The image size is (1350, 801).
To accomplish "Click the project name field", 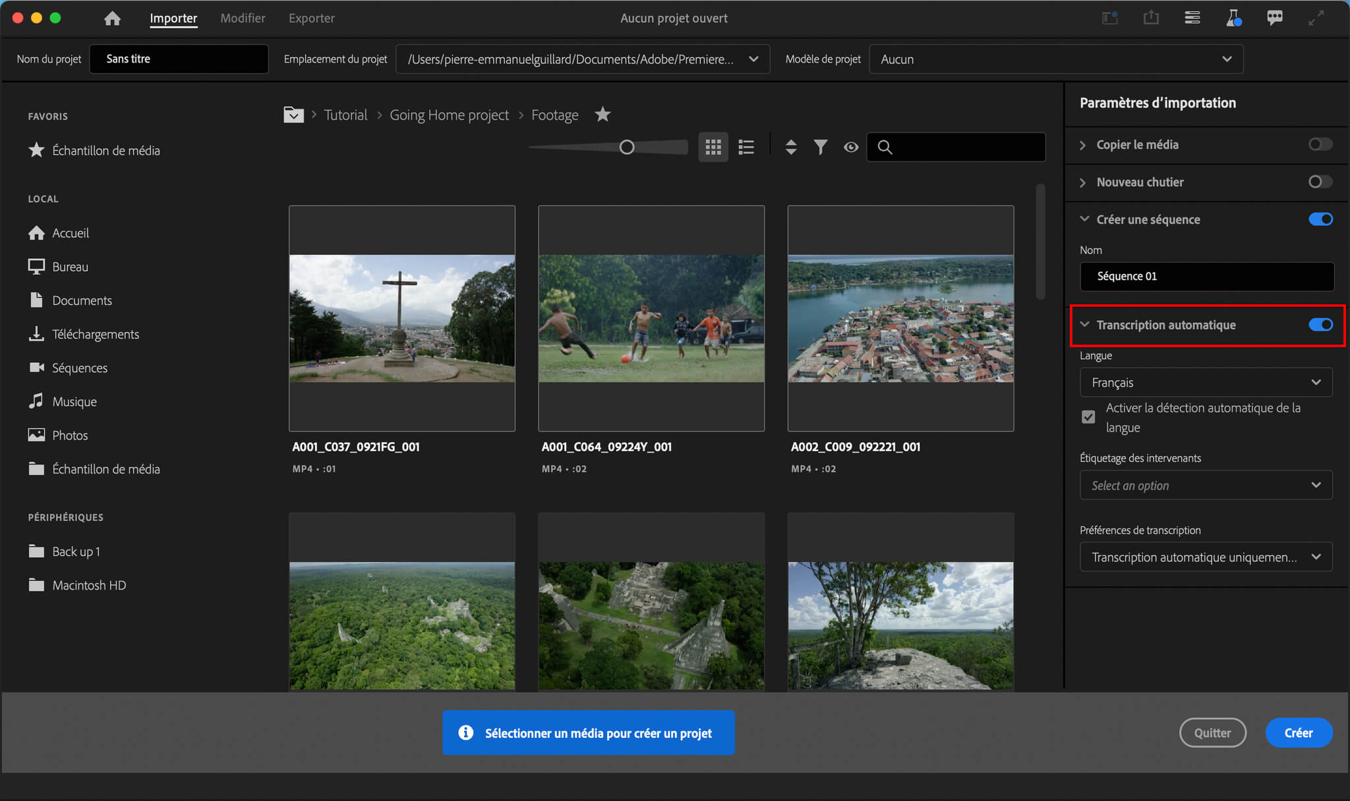I will pos(179,59).
